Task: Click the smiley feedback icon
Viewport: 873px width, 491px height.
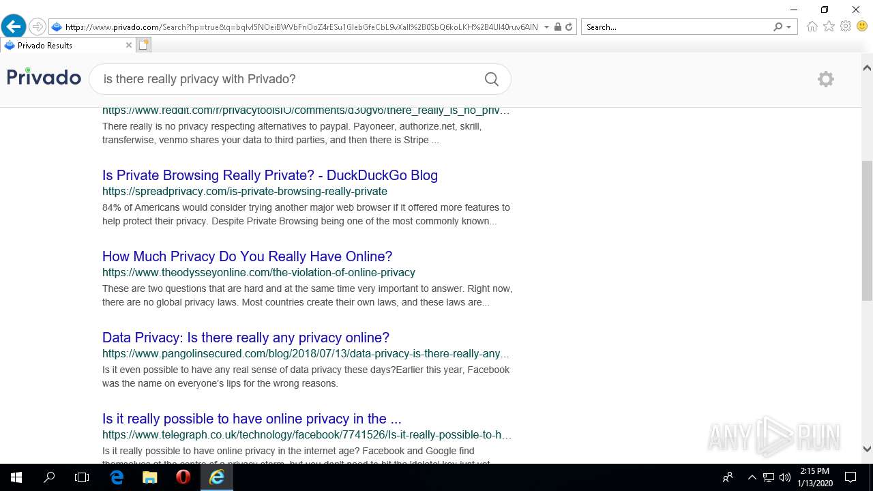Action: [862, 27]
